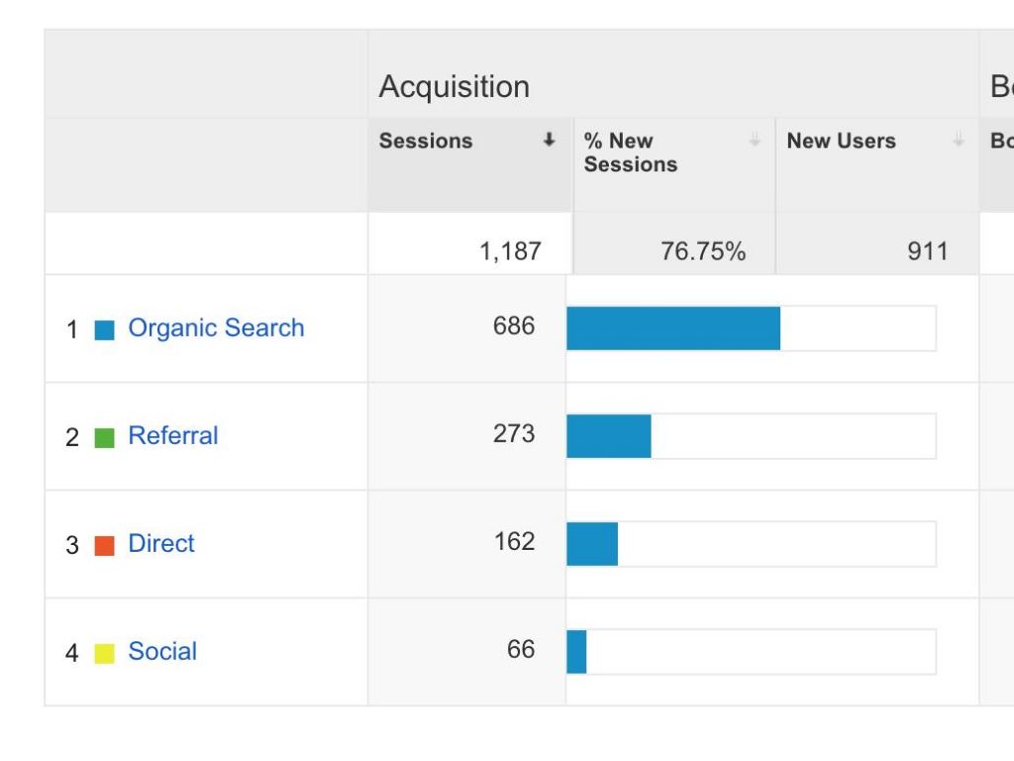Open the Organic Search channel link

[x=216, y=328]
